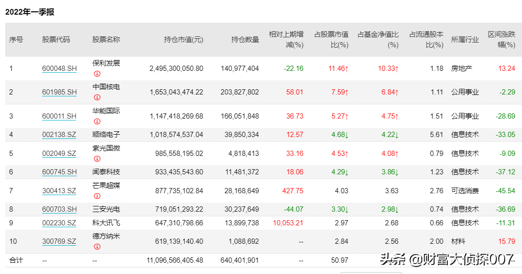
Task: Click industry cell 房地产
Action: point(461,68)
